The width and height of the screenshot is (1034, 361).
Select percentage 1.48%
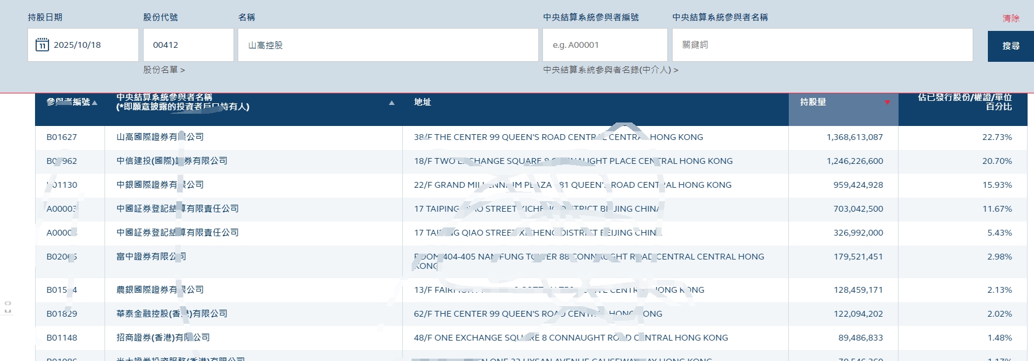pos(1000,338)
